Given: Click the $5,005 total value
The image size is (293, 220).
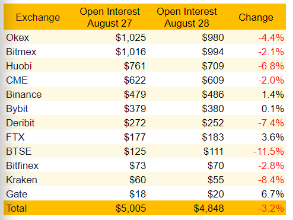Looking at the screenshot, I should [130, 208].
